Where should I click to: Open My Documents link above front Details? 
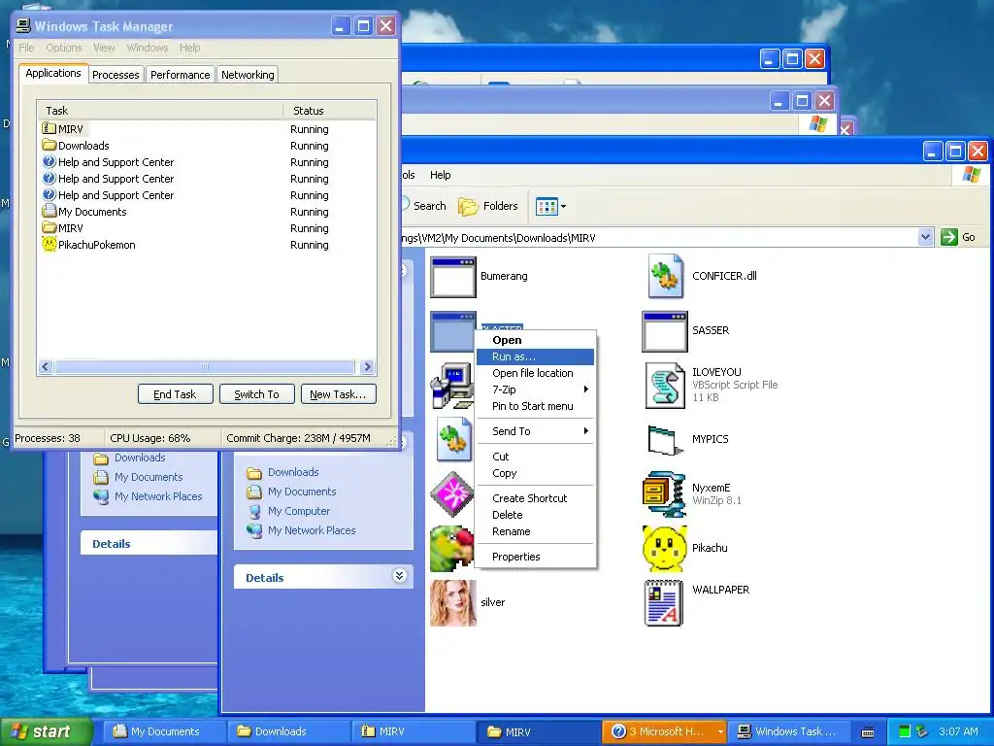tap(302, 492)
